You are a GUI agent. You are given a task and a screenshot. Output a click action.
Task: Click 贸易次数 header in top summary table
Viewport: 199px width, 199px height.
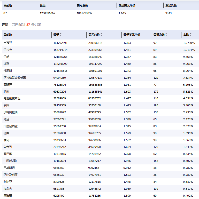point(171,5)
